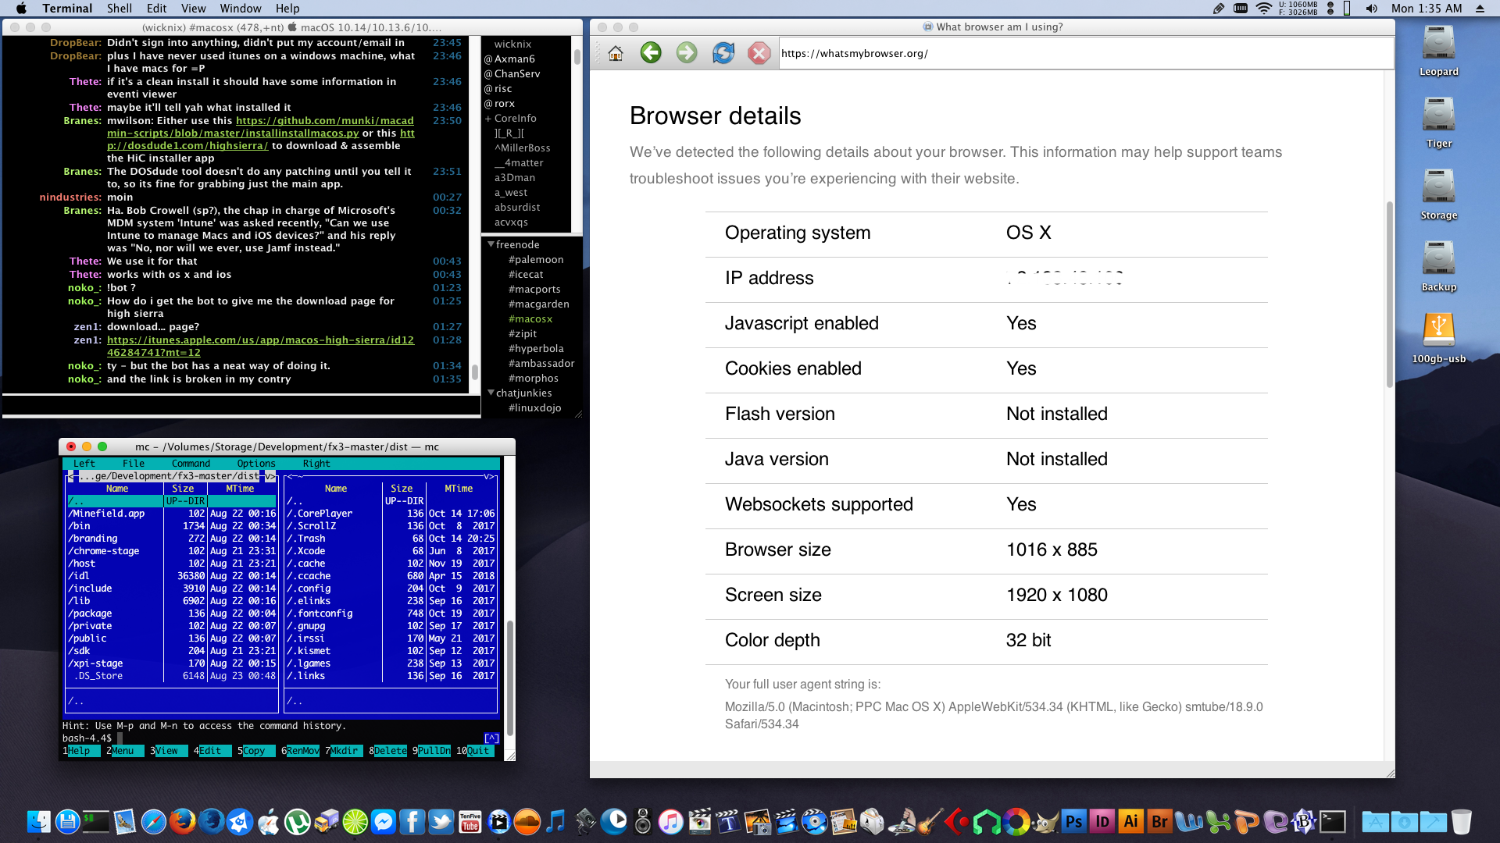Image resolution: width=1500 pixels, height=843 pixels.
Task: Launch Photoshop from the dock
Action: tap(1074, 821)
